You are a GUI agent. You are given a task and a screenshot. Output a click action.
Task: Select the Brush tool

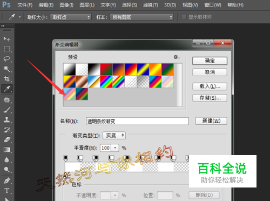(7, 110)
